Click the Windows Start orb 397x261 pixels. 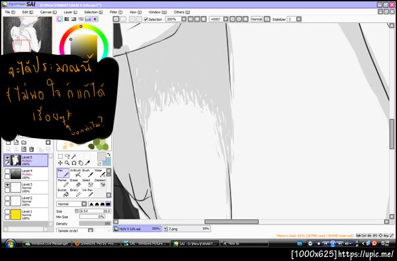pos(10,244)
